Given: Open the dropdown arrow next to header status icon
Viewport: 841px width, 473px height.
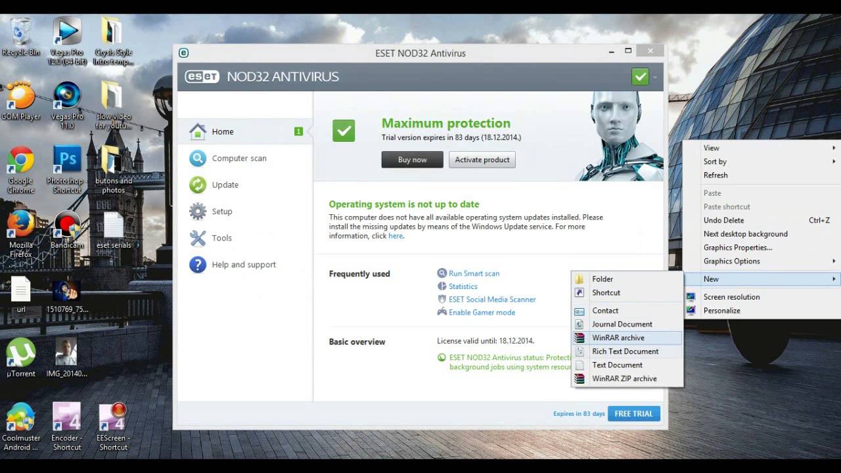Looking at the screenshot, I should coord(655,77).
